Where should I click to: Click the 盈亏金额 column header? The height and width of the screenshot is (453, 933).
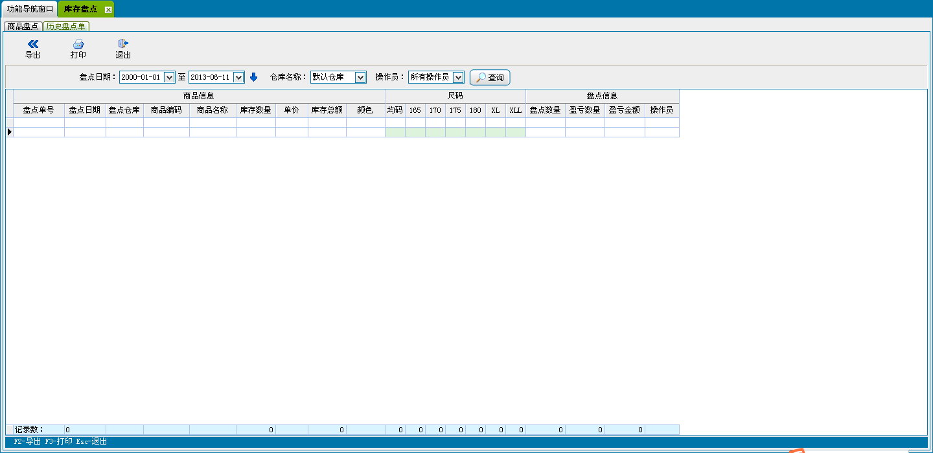[625, 110]
